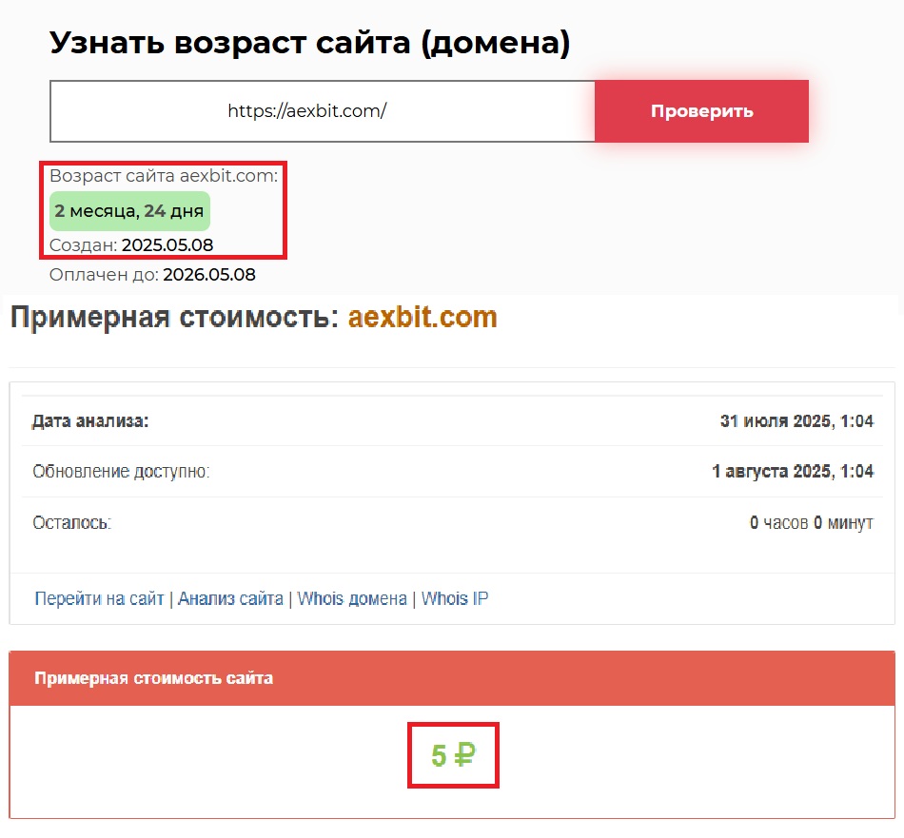This screenshot has height=838, width=904.
Task: Click the 31 июля 2025, 1:04 date
Action: [796, 421]
